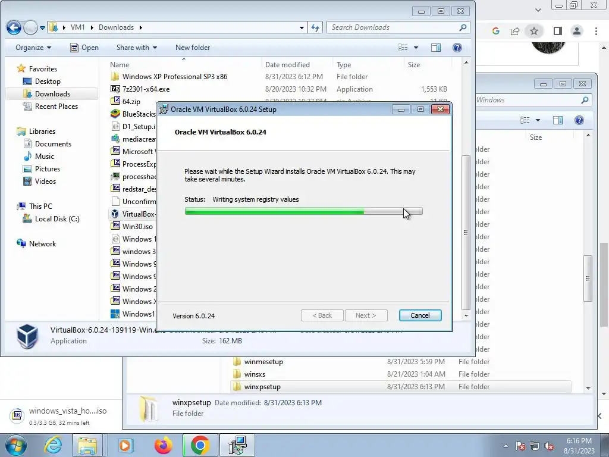Click the volume icon in system tray
This screenshot has width=609, height=457.
pyautogui.click(x=549, y=446)
